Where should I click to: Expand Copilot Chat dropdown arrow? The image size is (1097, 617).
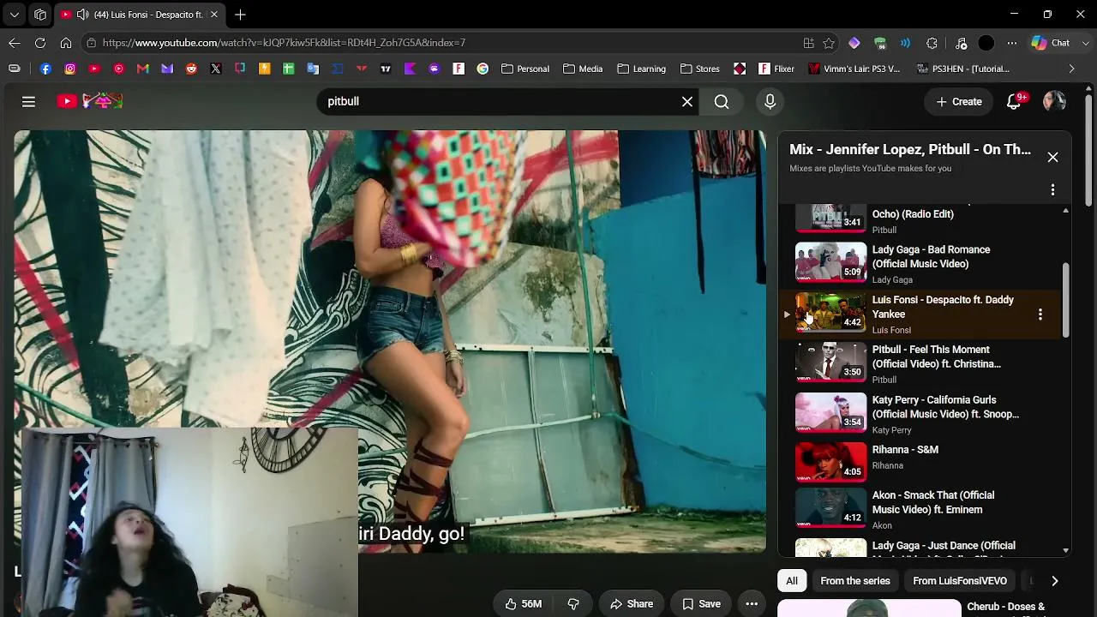pos(1086,43)
